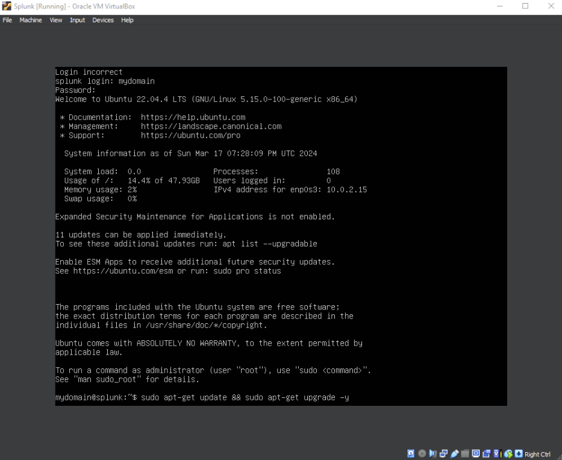Open the Machine menu
Viewport: 562px width, 460px height.
point(30,20)
